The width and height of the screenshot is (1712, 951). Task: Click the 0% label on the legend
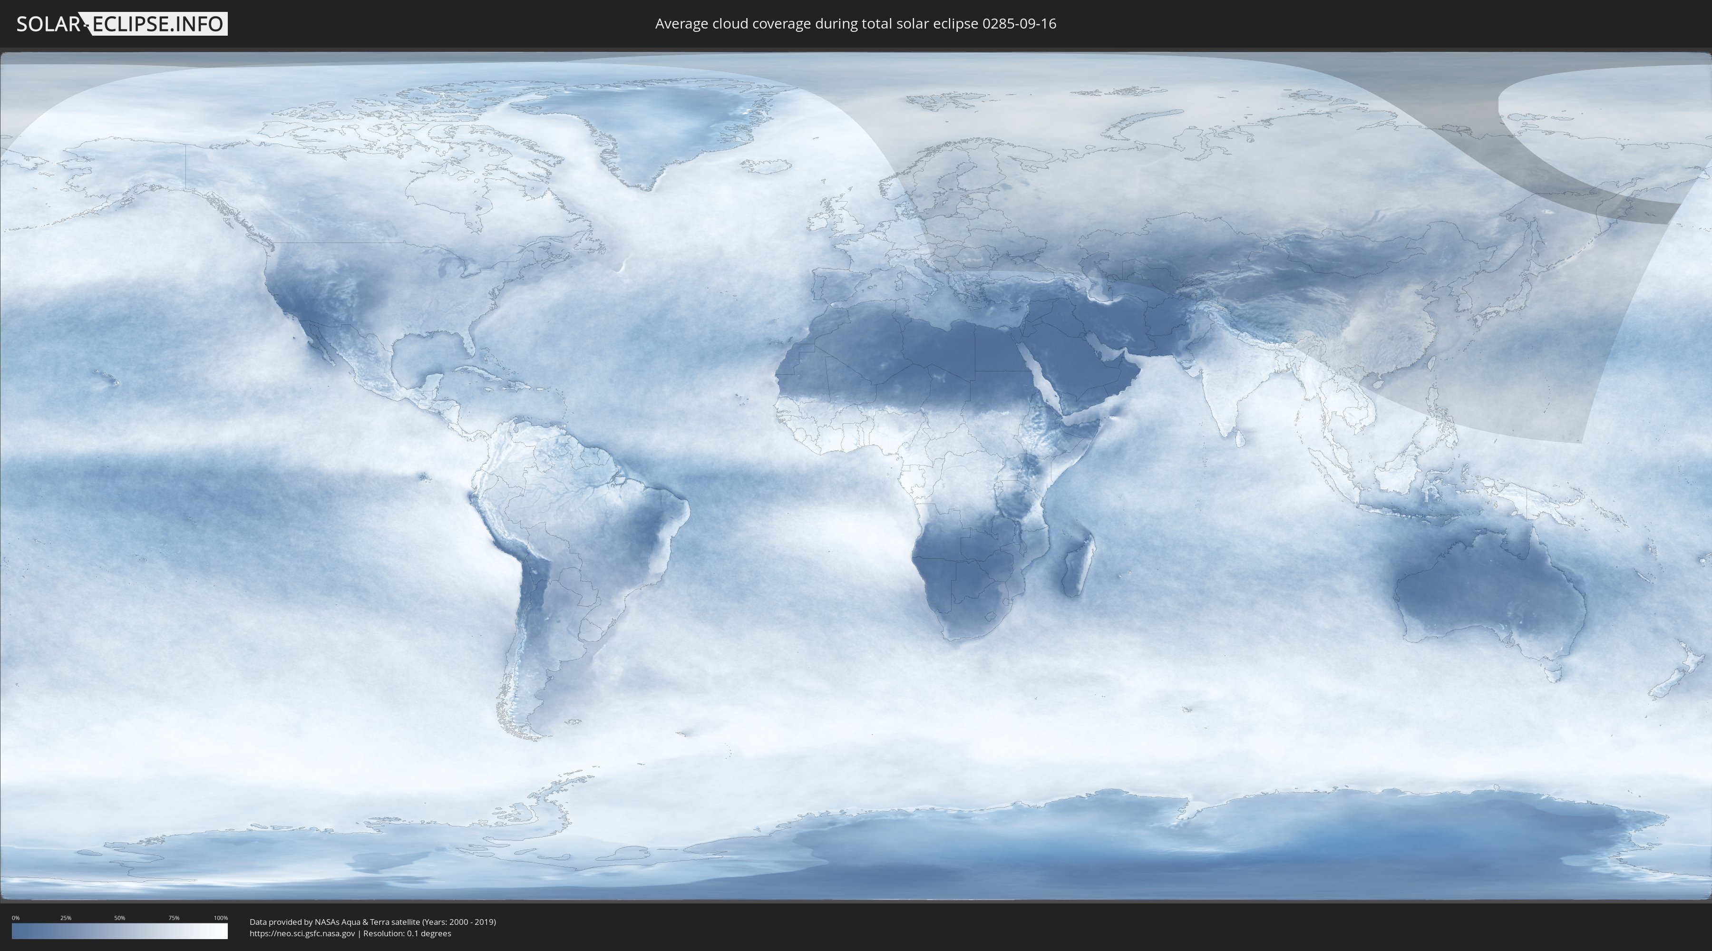(x=15, y=918)
